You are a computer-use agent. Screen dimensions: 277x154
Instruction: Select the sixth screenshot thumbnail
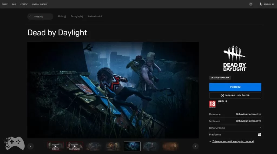[x=151, y=146]
